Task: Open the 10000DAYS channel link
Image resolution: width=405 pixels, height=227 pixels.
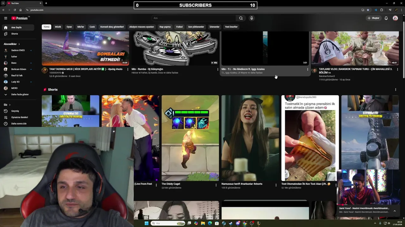Action: coord(55,73)
